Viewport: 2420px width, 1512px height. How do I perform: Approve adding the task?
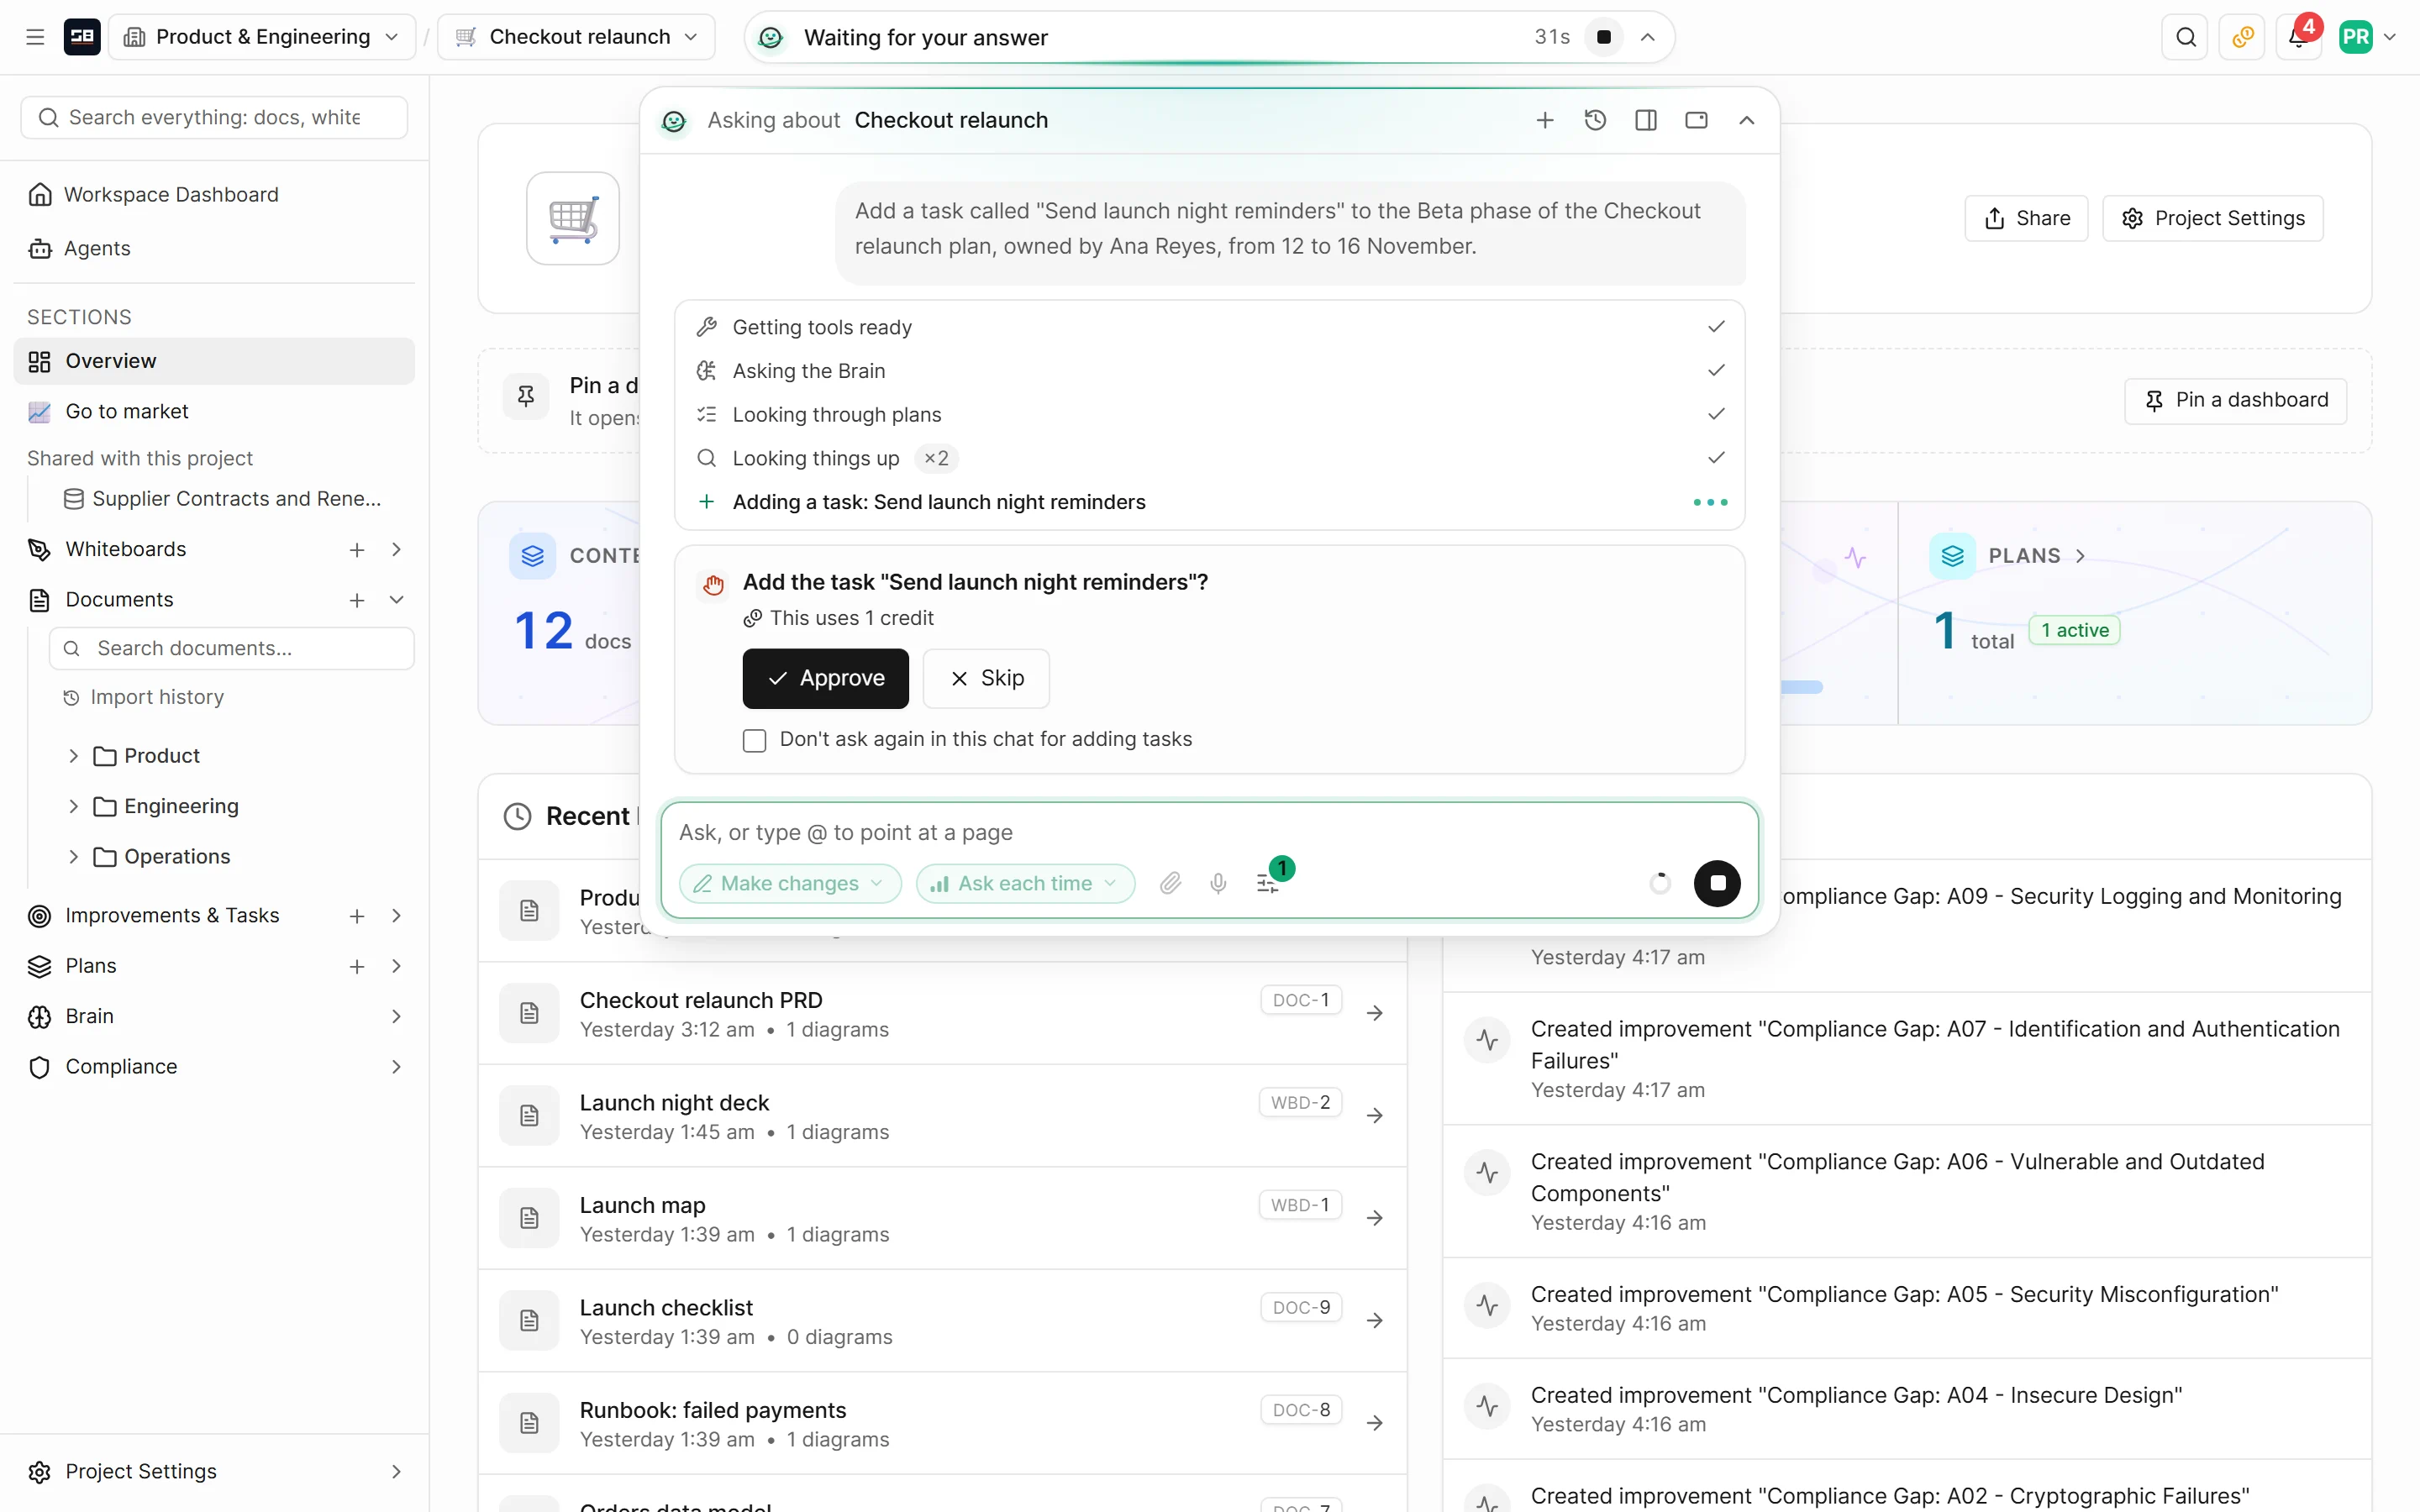coord(825,678)
